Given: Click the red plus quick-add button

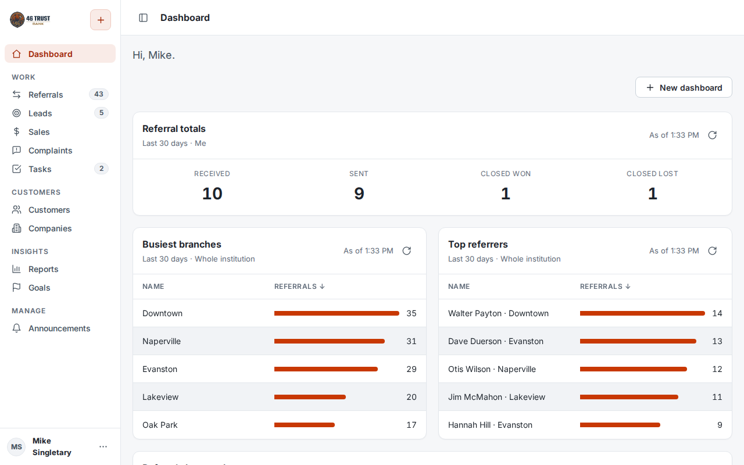Looking at the screenshot, I should (x=101, y=20).
